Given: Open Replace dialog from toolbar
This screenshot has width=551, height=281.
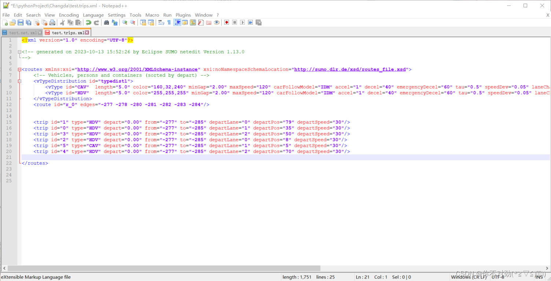Looking at the screenshot, I should 115,22.
